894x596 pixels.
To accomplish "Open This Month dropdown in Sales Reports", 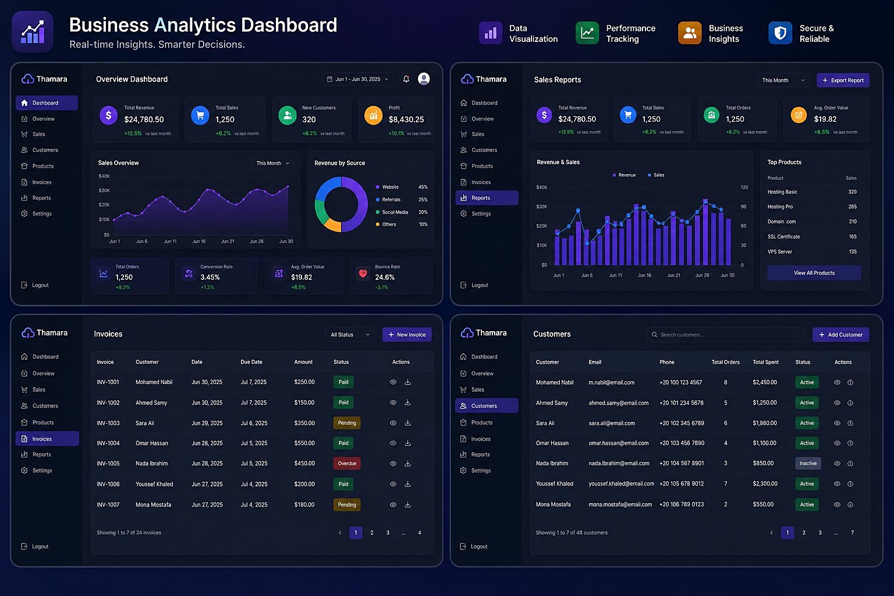I will point(783,80).
